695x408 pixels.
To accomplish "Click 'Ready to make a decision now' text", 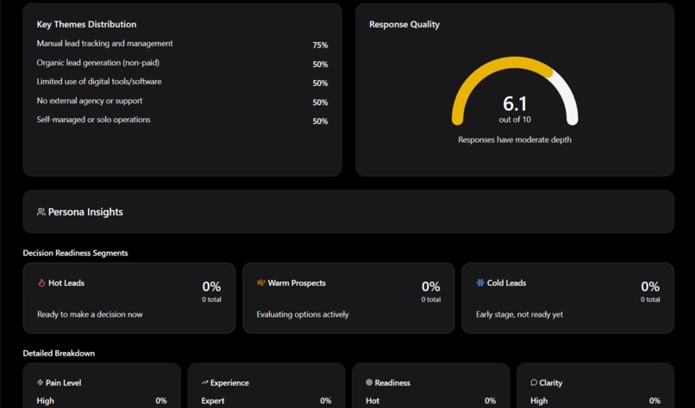I will 90,315.
